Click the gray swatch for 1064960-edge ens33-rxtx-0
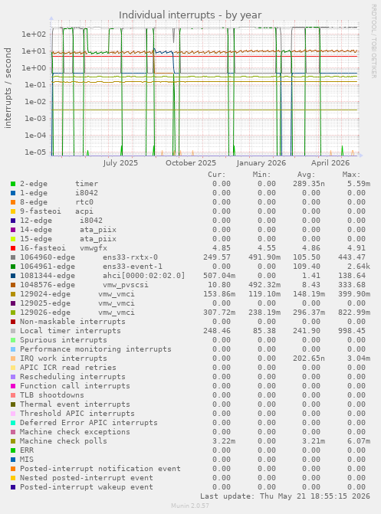This screenshot has height=514, width=381. click(13, 257)
